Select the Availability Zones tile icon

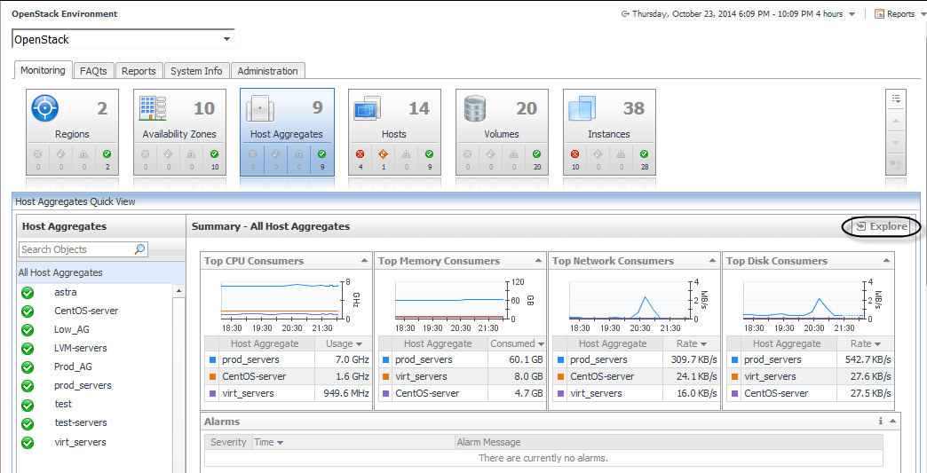(153, 108)
